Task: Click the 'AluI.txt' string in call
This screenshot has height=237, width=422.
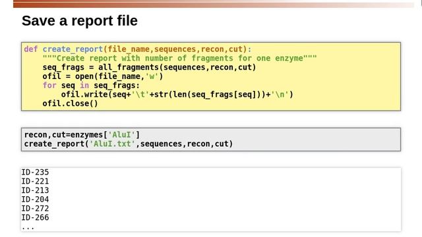Action: click(x=112, y=144)
